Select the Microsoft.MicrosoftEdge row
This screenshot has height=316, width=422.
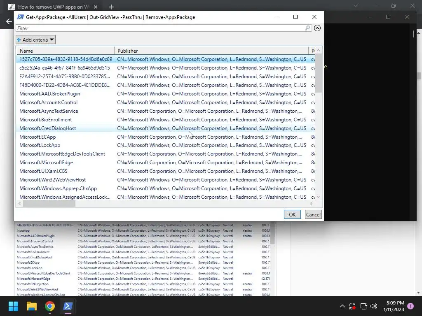[x=166, y=162]
